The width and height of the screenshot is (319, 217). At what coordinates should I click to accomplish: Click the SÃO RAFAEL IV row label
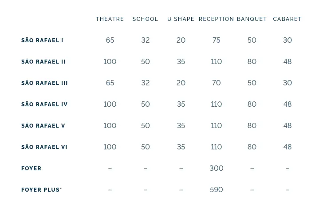coord(44,104)
